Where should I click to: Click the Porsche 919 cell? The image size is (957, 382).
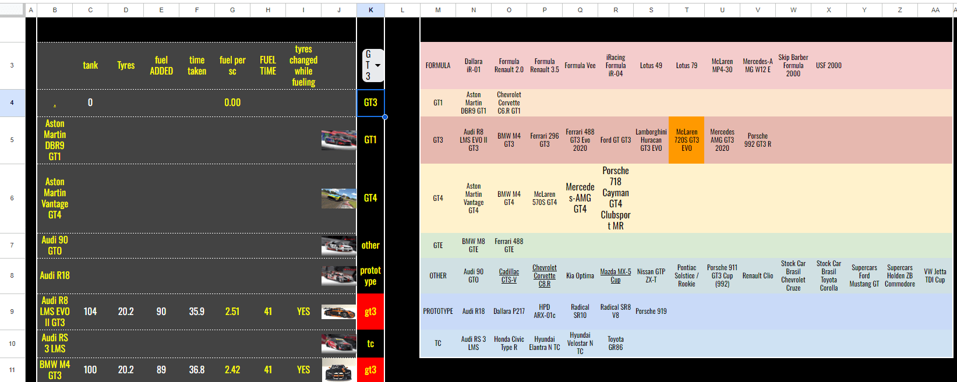(x=651, y=312)
